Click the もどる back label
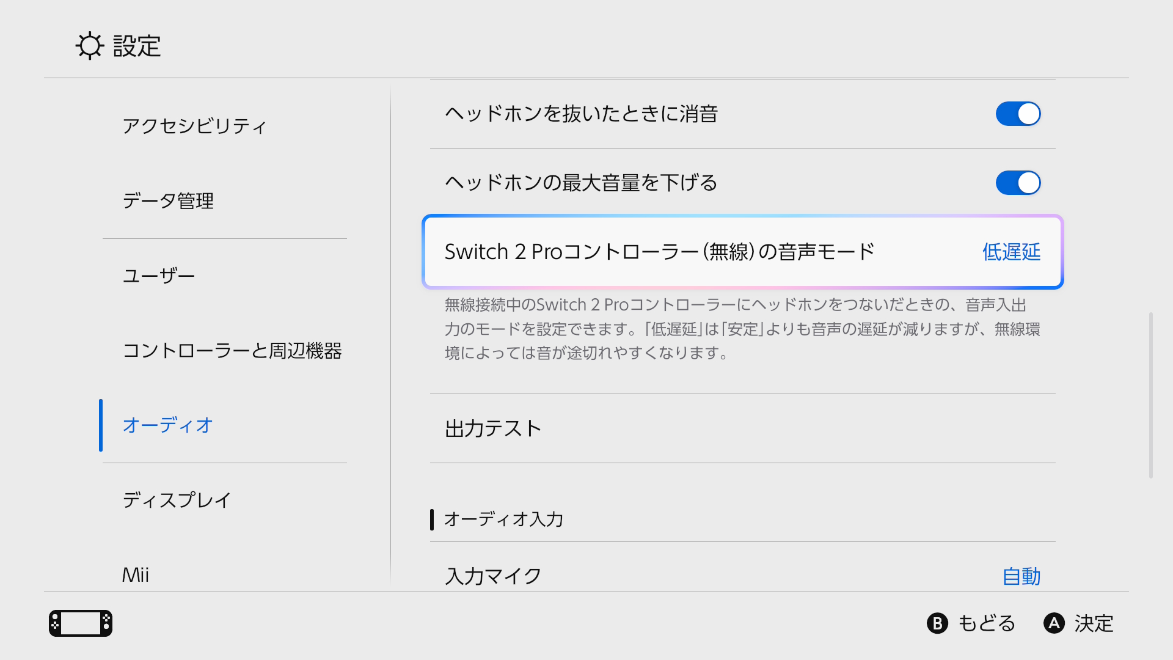The image size is (1173, 660). 986,623
